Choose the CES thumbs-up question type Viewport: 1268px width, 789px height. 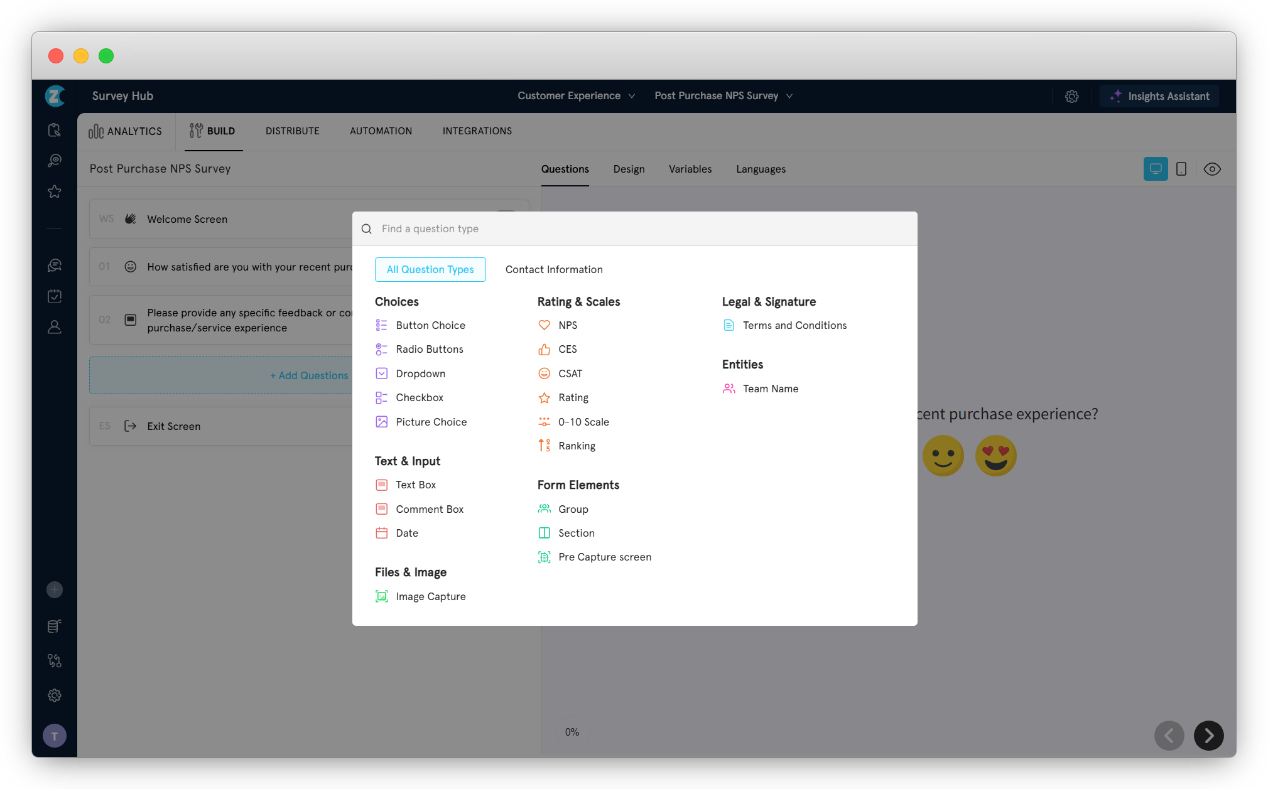[544, 350]
